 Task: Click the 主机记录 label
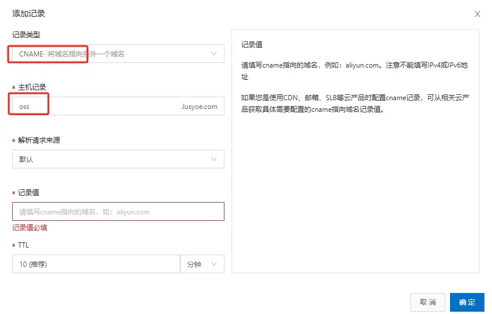coord(31,87)
